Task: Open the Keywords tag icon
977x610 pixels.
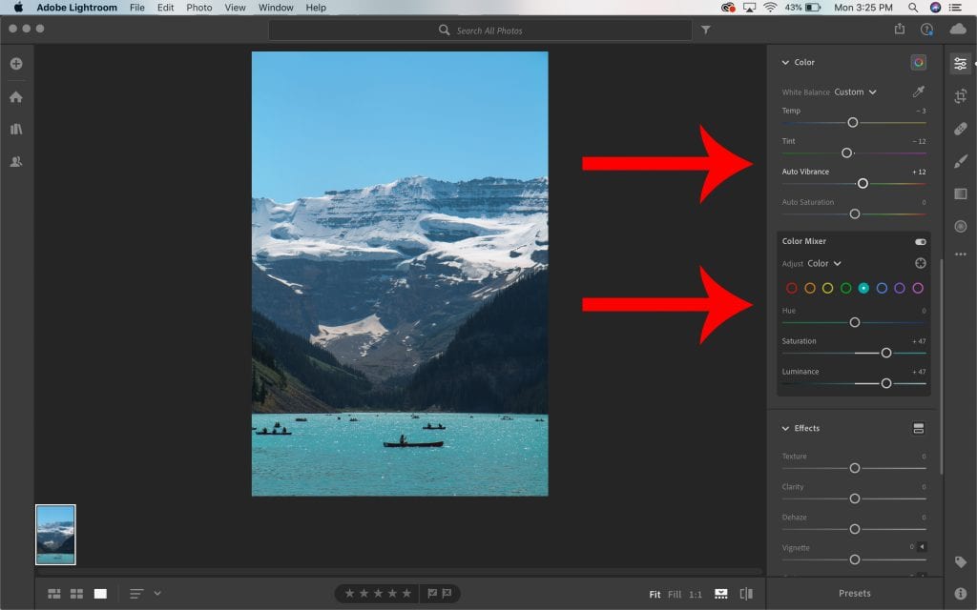Action: coord(960,562)
